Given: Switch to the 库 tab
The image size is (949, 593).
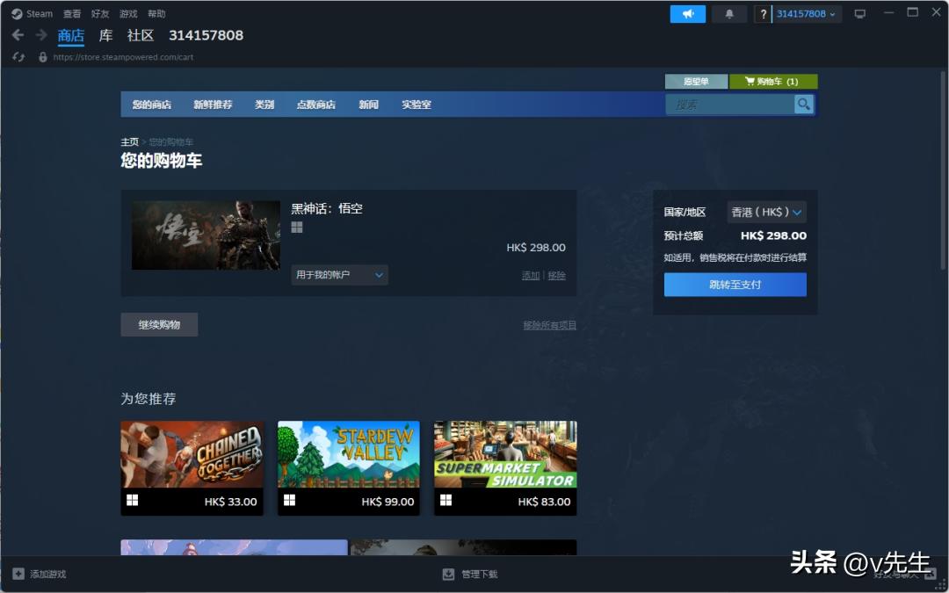Looking at the screenshot, I should click(106, 36).
